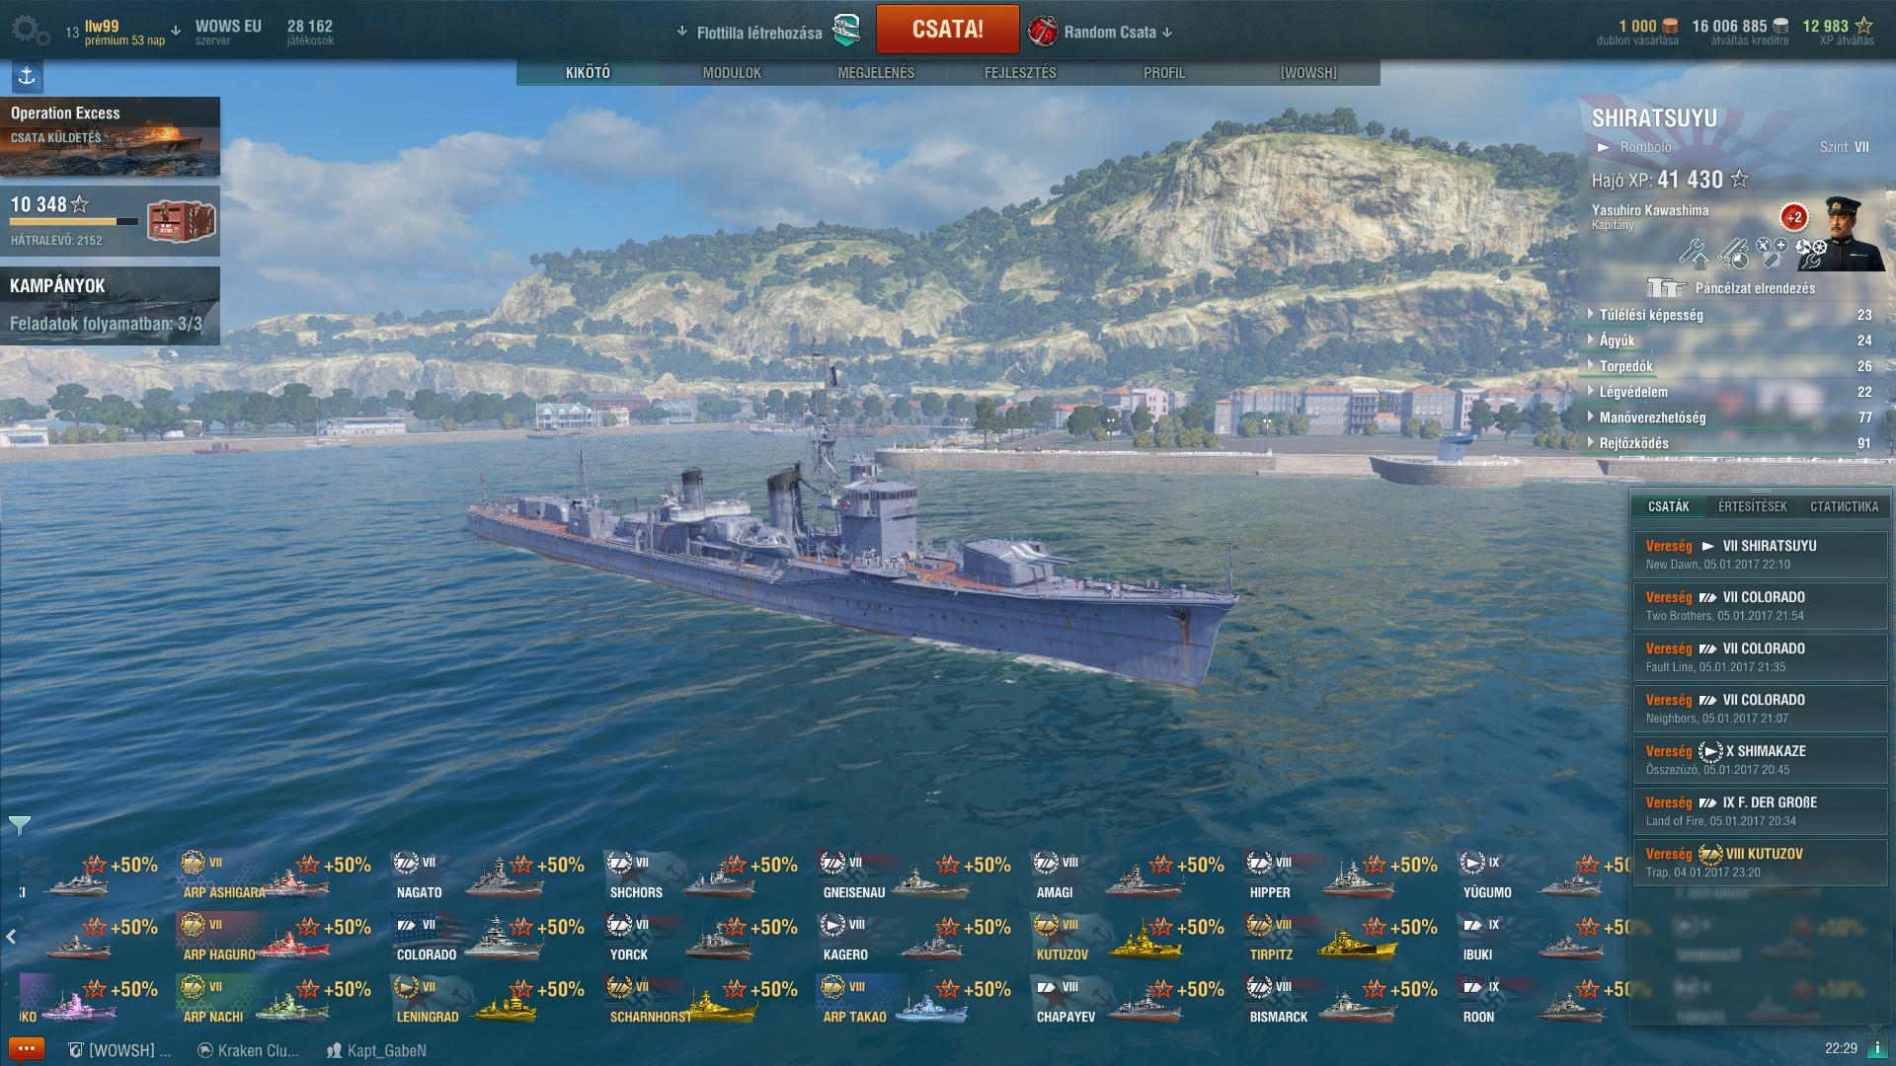Expand the Torpedók parameters section
The width and height of the screenshot is (1896, 1066).
(1729, 366)
